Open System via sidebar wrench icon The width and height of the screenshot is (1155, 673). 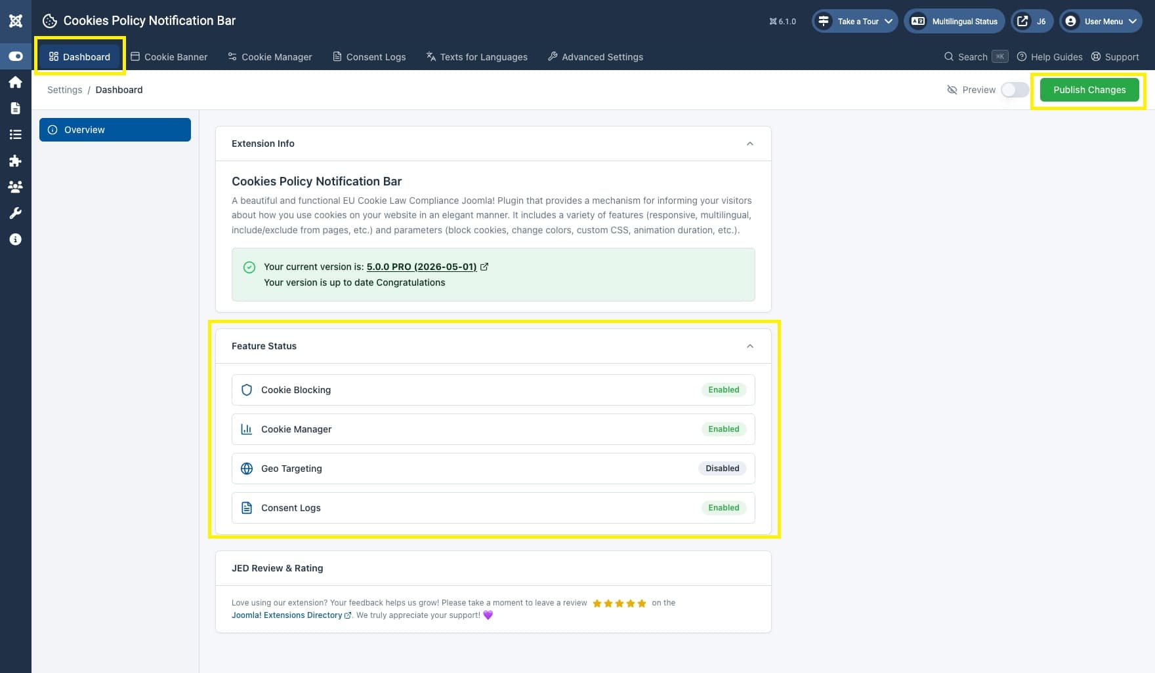16,213
